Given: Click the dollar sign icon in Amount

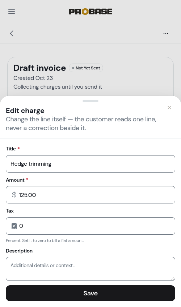Looking at the screenshot, I should 14,195.
